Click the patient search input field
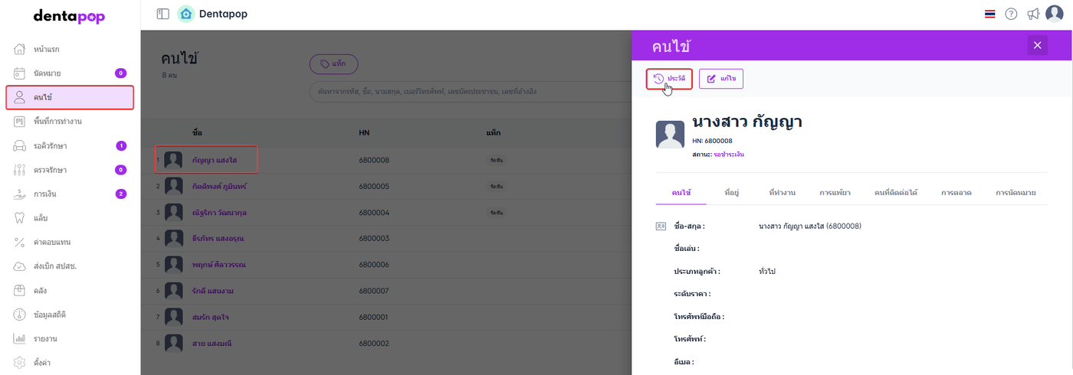 tap(460, 92)
